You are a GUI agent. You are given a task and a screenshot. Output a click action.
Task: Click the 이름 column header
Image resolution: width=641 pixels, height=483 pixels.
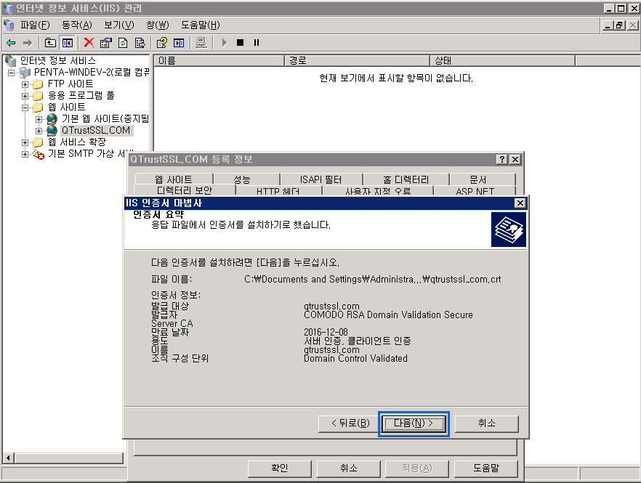[x=219, y=61]
